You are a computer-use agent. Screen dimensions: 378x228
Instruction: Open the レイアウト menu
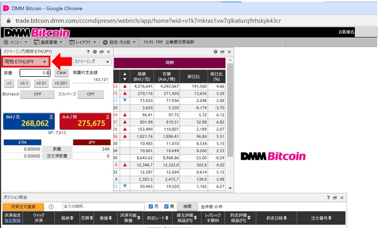82,42
